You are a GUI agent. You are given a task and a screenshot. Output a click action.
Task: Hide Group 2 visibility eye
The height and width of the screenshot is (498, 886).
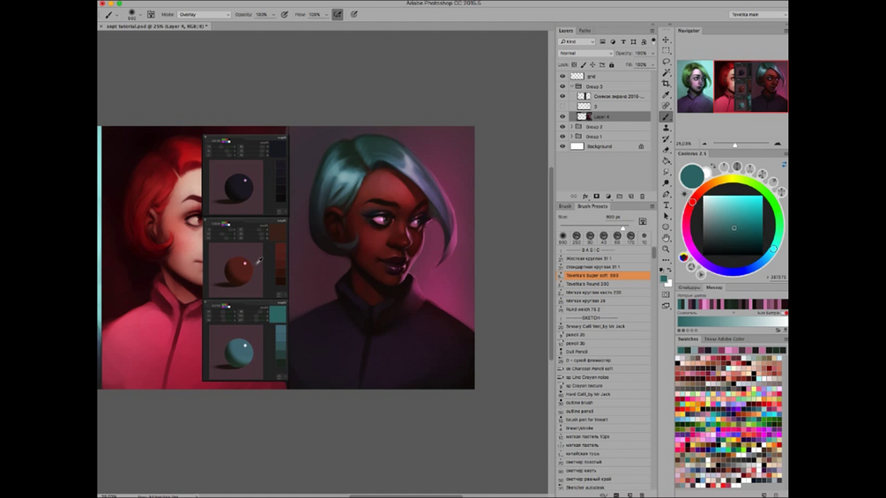tap(562, 126)
